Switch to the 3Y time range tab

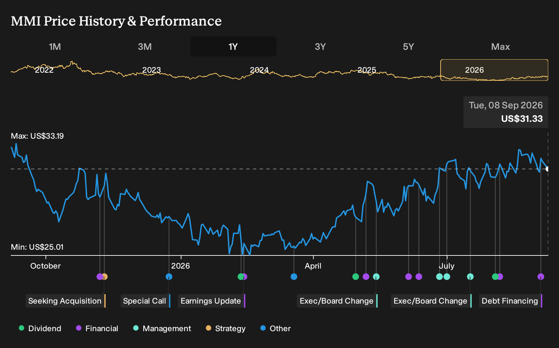click(320, 46)
